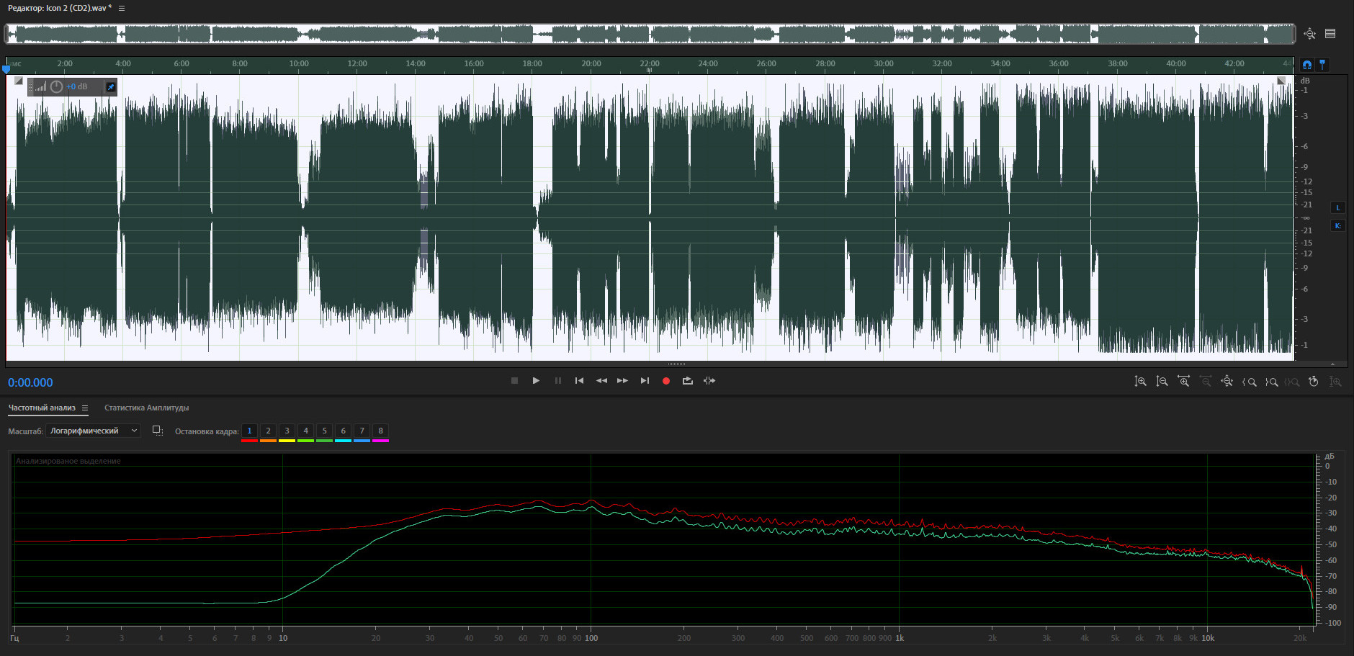Jump to the previous marker
This screenshot has height=656, width=1354.
pos(579,381)
